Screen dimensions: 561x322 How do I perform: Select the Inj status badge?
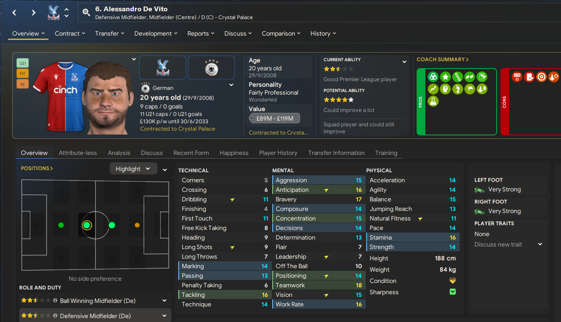[x=23, y=83]
